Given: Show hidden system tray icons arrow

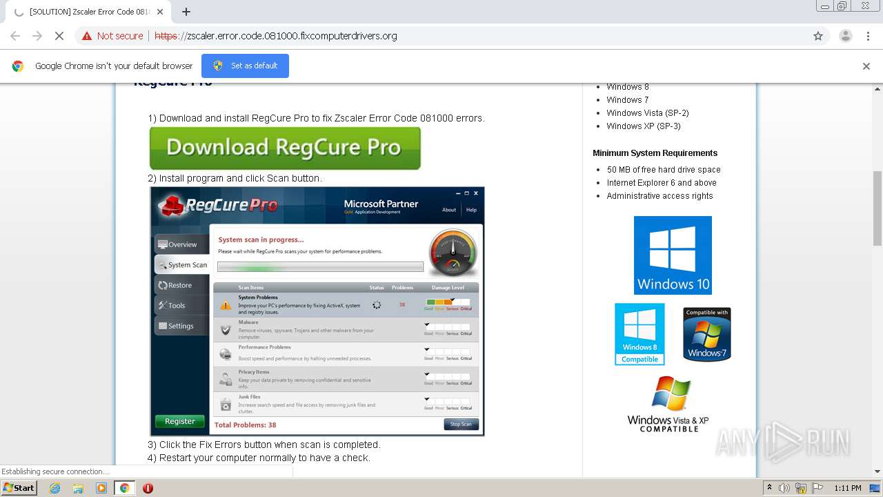Looking at the screenshot, I should (x=769, y=488).
